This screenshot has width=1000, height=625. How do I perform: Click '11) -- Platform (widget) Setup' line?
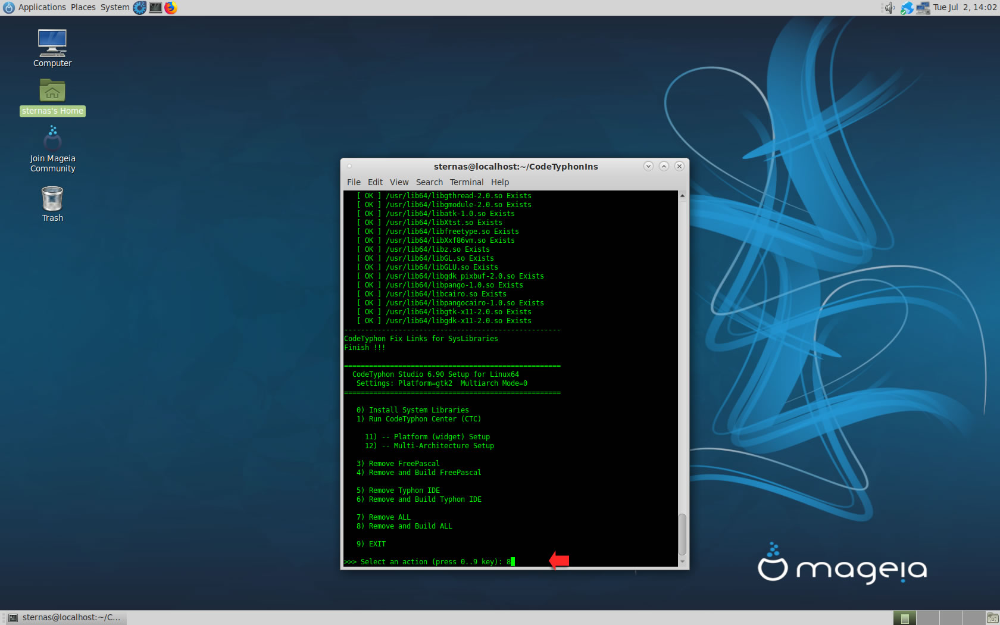[427, 437]
